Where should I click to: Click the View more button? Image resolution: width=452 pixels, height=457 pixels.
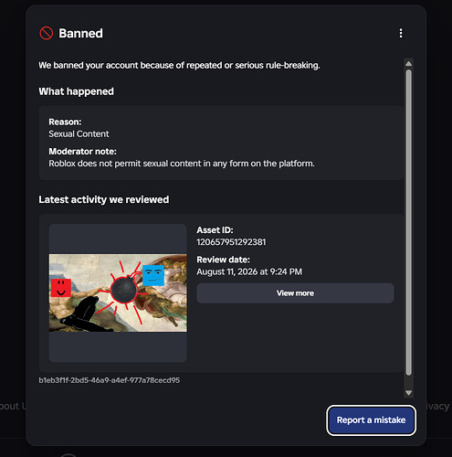[x=295, y=293]
